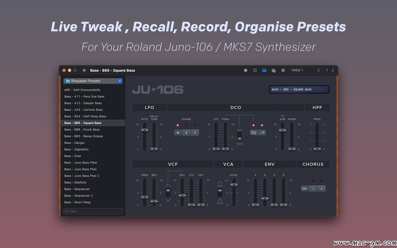The image size is (397, 248).
Task: Select preset Bass - A33 - Cartoon Bass
Action: point(93,110)
